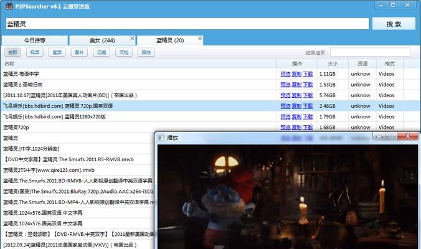This screenshot has height=249, width=421.
Task: Filter results by 文档
Action: point(124,52)
